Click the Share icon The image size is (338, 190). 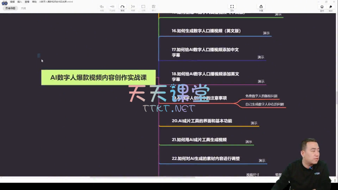tap(261, 7)
